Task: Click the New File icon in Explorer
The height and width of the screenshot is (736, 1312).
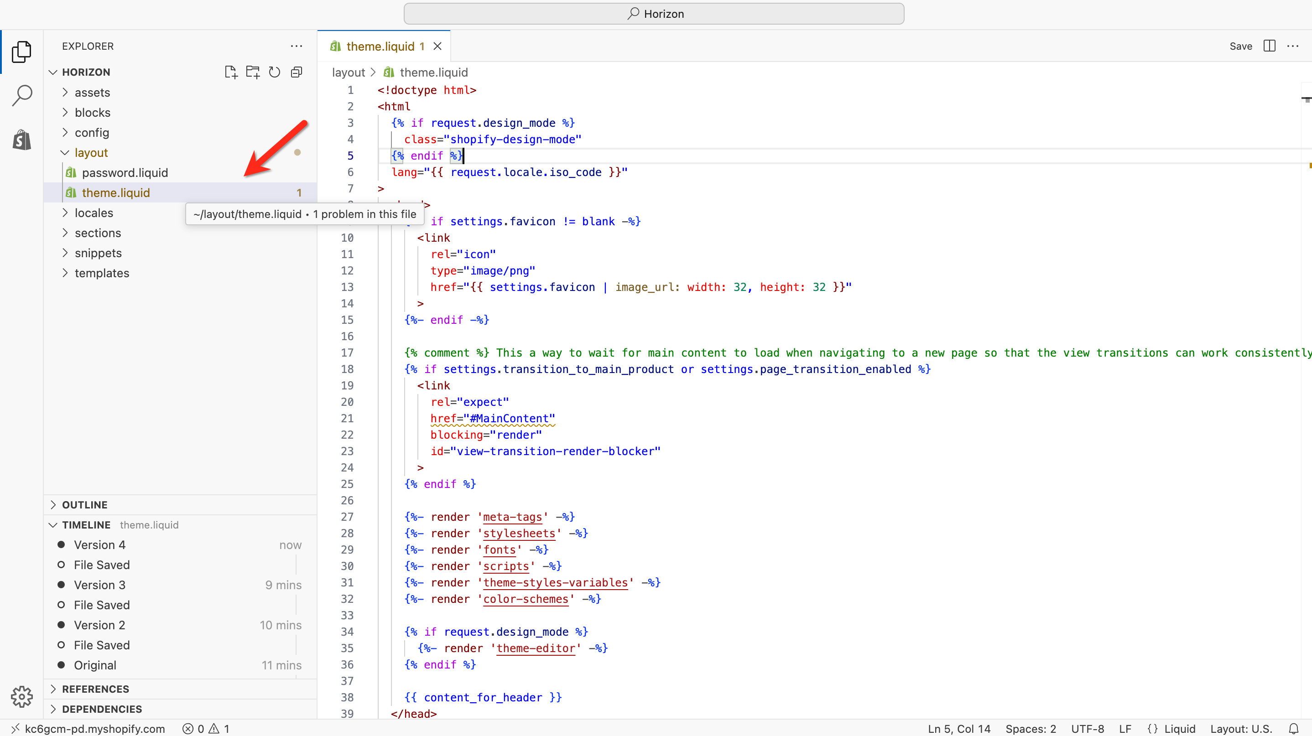Action: click(x=231, y=72)
